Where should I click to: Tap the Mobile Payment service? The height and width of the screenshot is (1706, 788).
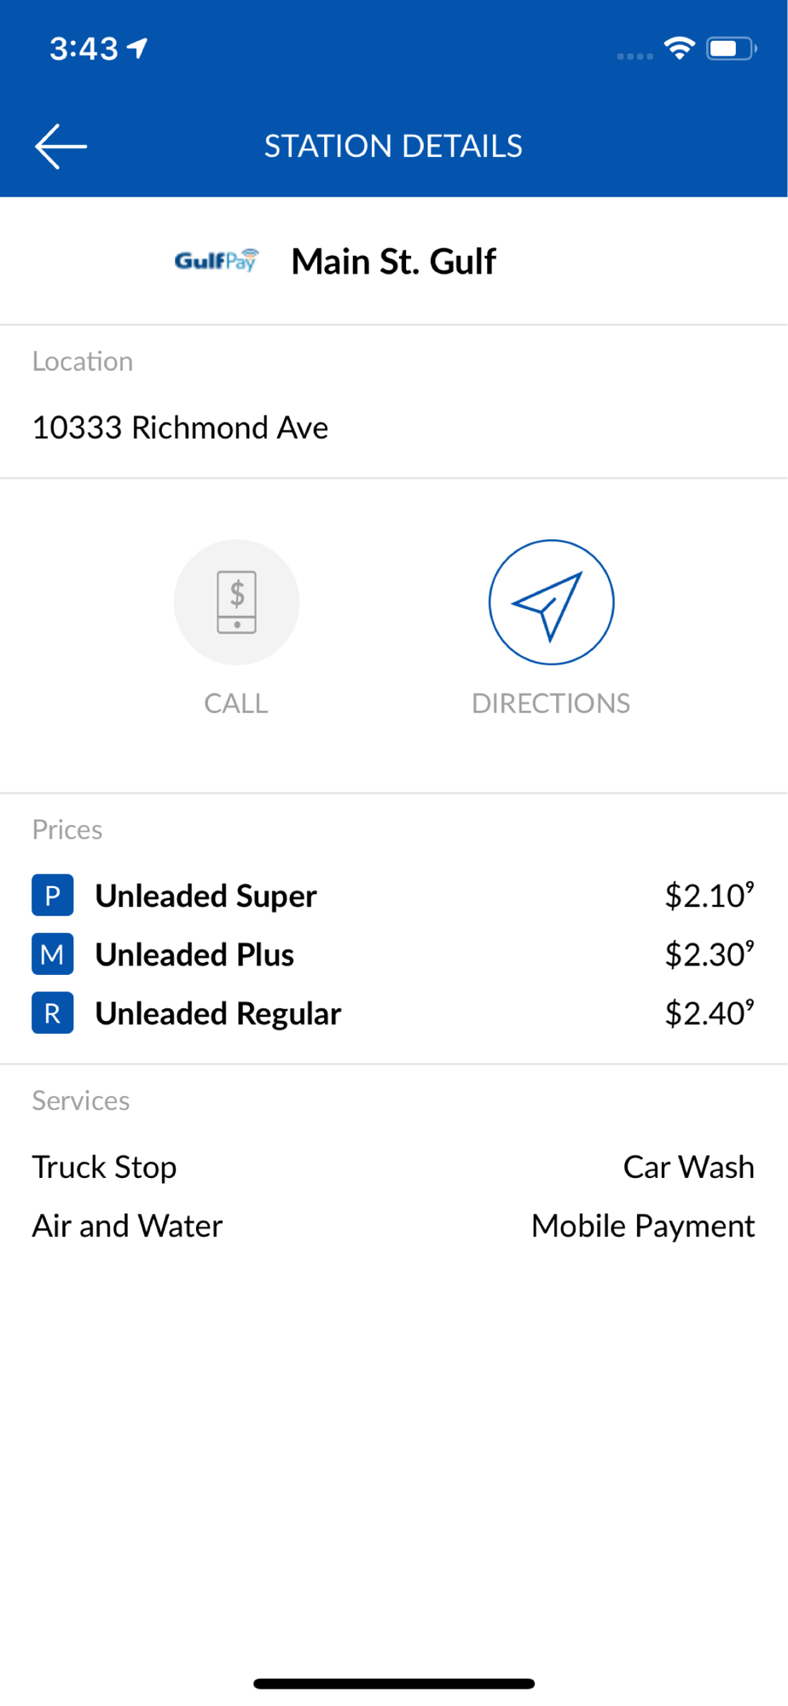point(642,1226)
